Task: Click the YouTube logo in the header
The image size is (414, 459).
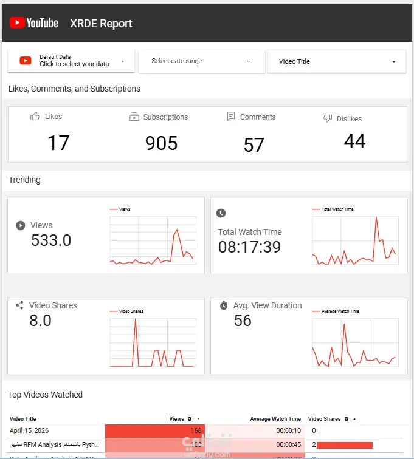Action: [33, 23]
